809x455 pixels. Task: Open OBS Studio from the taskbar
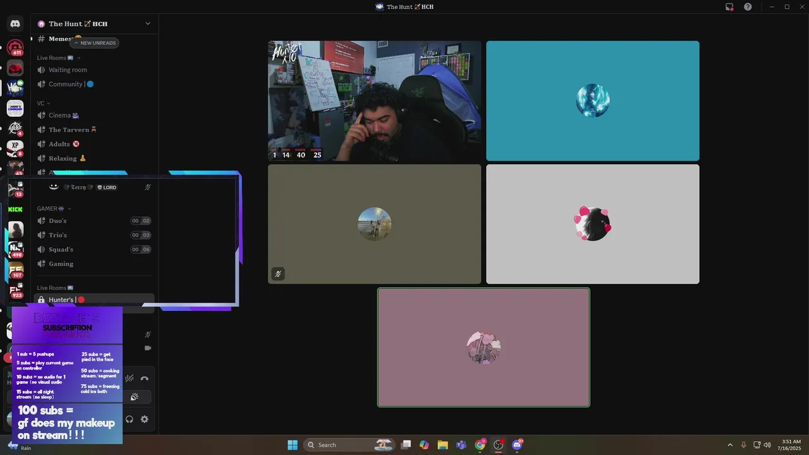coord(498,445)
